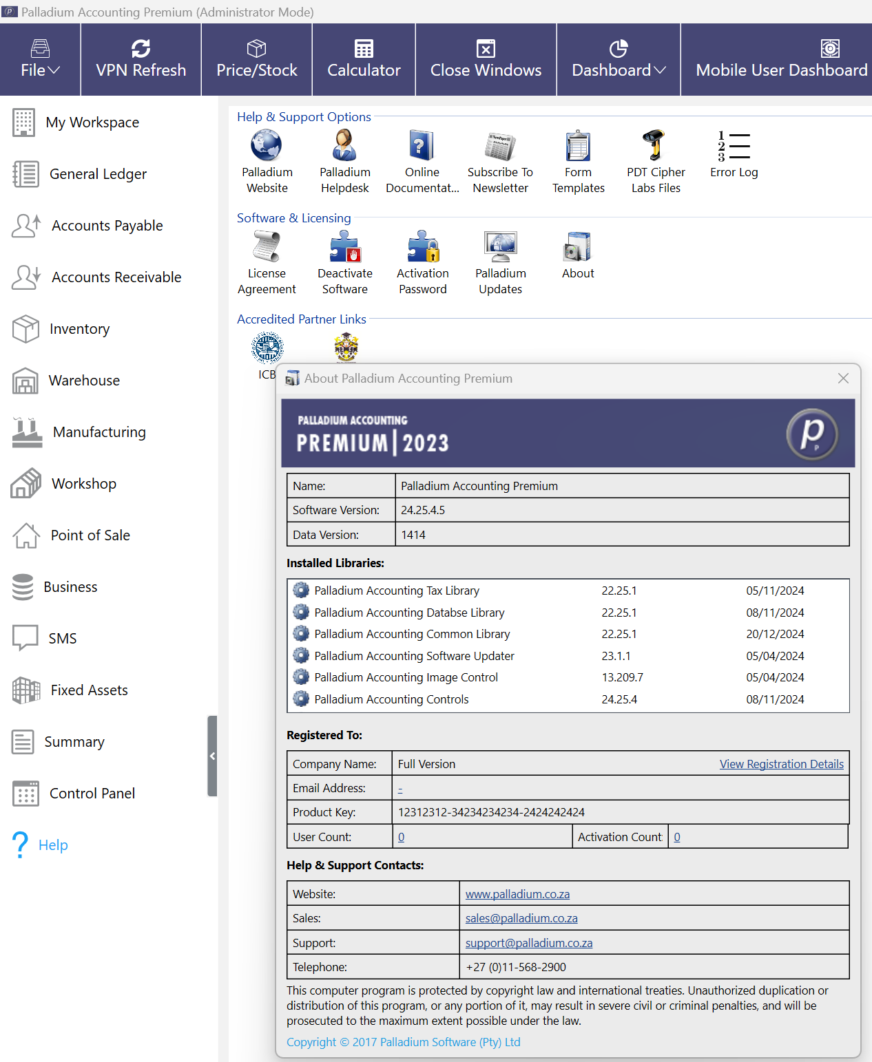Select Manufacturing in sidebar
This screenshot has width=872, height=1062.
79,432
